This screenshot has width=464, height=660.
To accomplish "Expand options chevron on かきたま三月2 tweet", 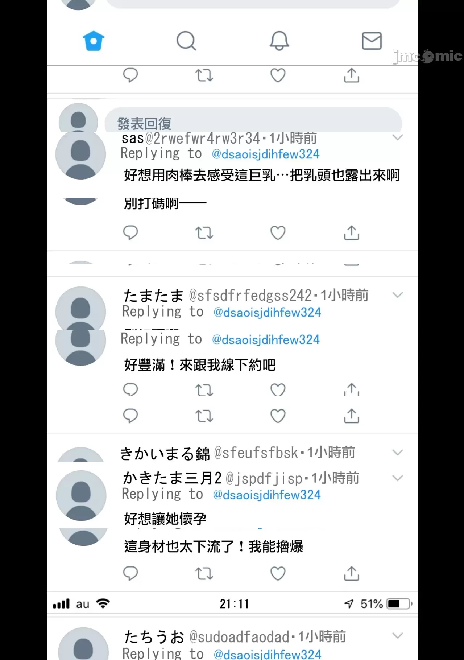I will [398, 478].
